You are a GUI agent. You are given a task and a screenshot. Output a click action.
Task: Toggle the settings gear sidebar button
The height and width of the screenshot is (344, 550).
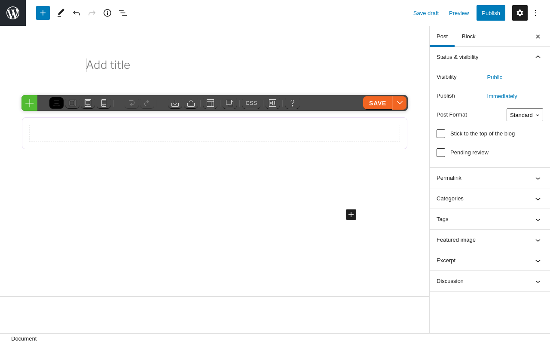click(520, 13)
